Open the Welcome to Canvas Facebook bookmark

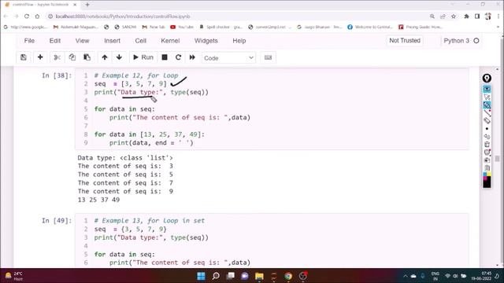(370, 27)
